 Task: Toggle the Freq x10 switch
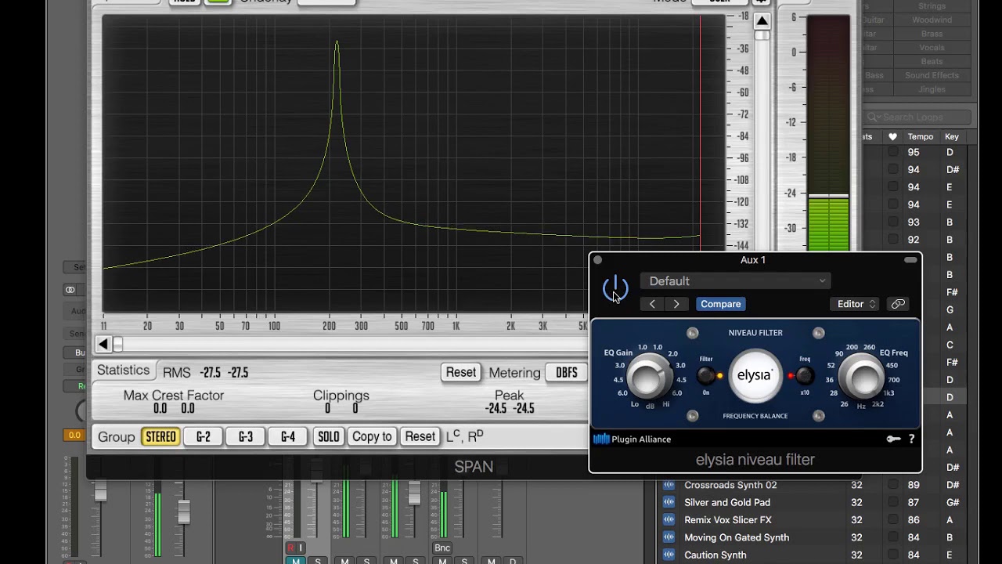click(x=805, y=376)
